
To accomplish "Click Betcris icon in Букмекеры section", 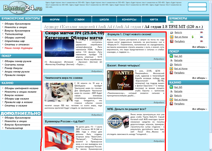I will point(171,32).
